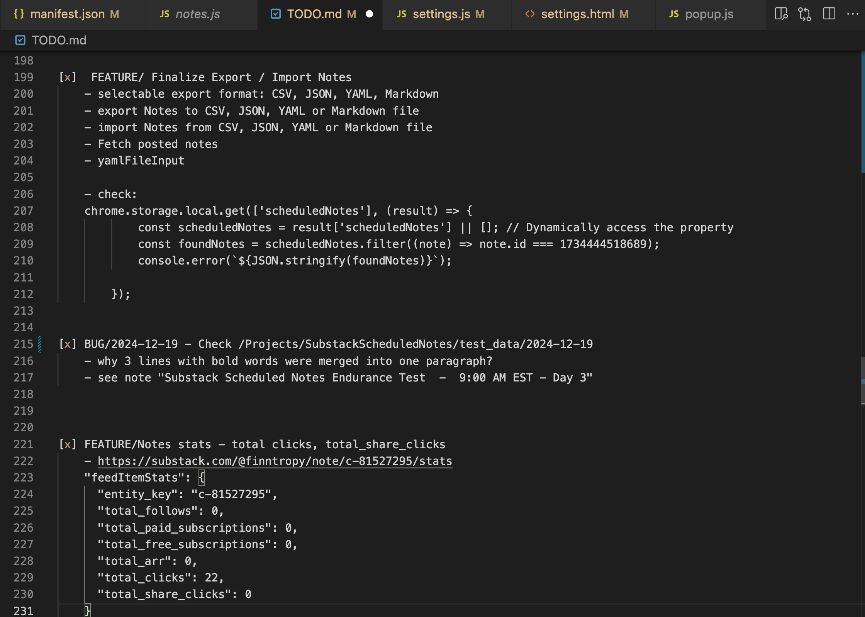
Task: Open the changes compare icon
Action: 805,14
